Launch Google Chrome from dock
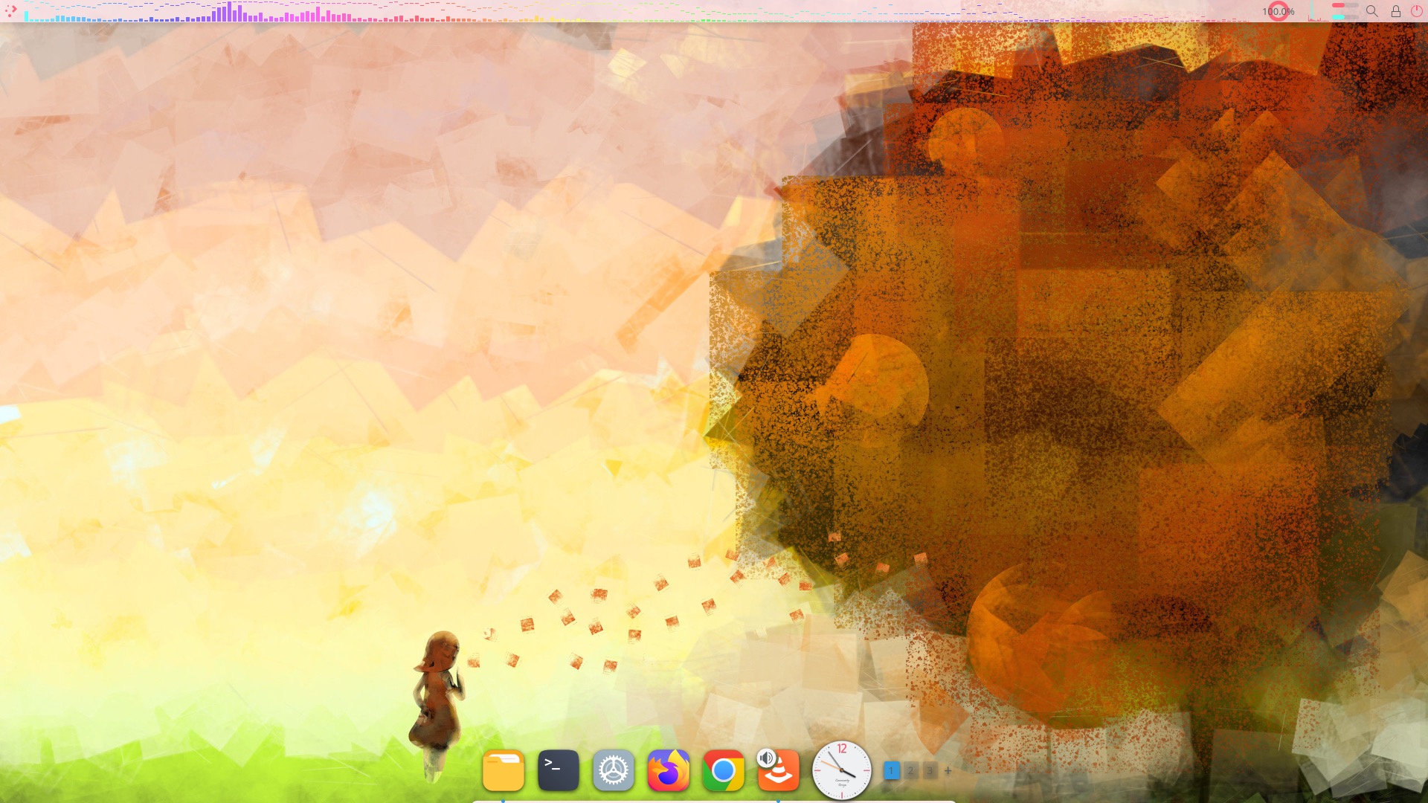Screen dimensions: 1428x803 pos(724,770)
